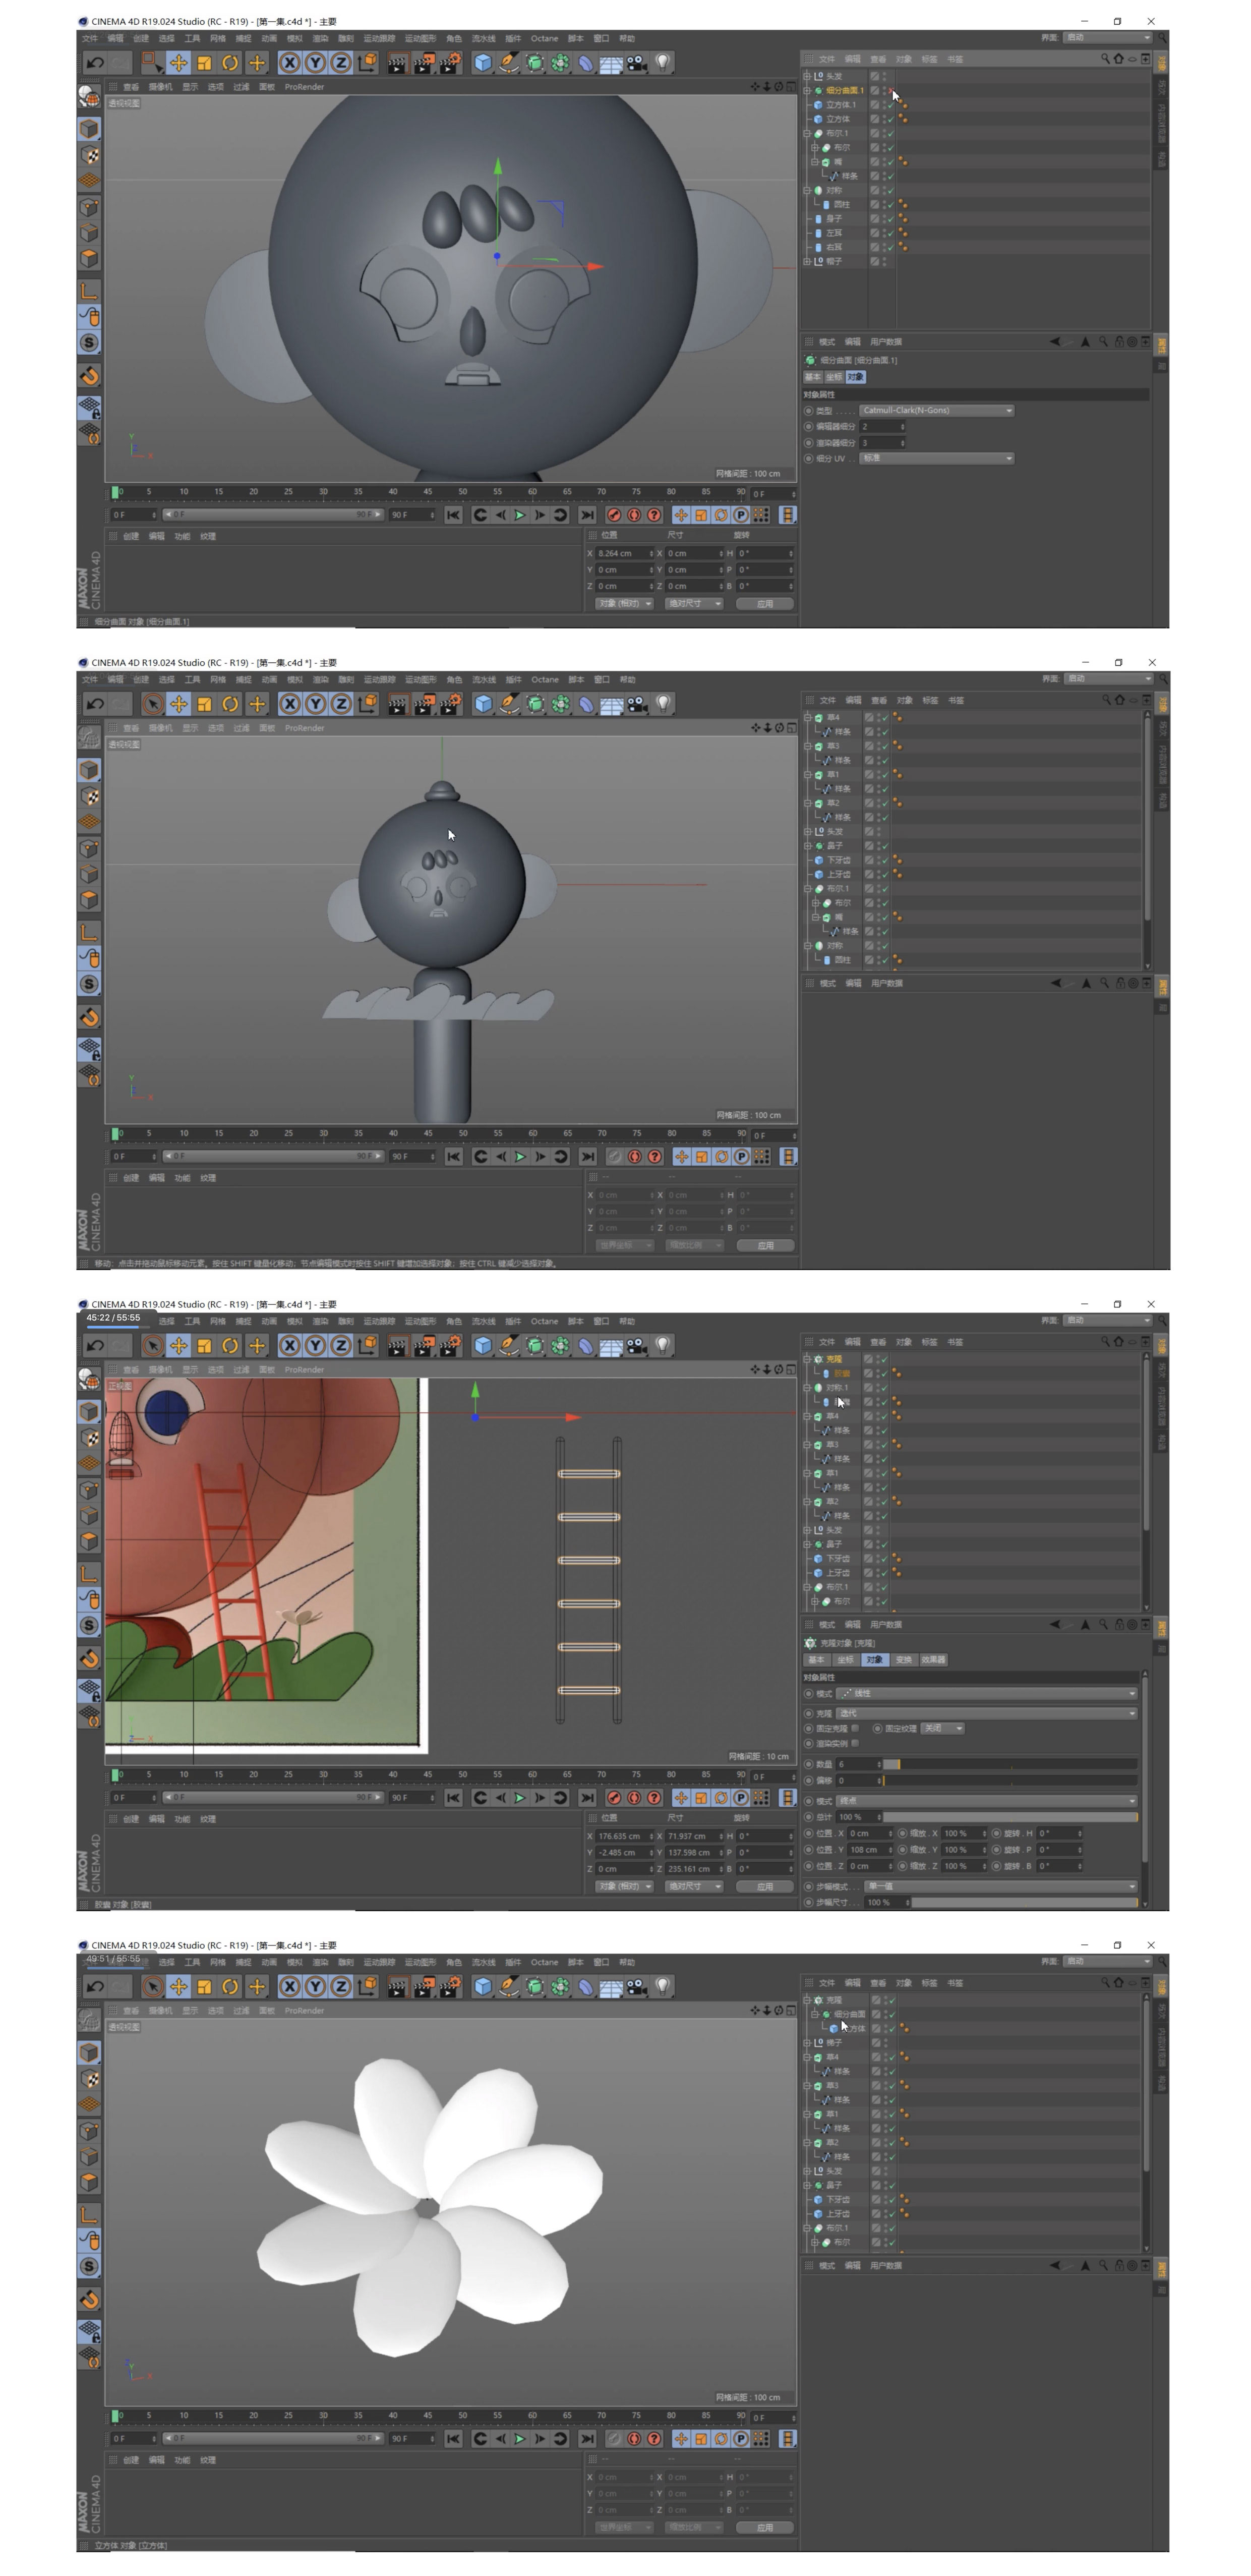
Task: Click Camera object icon in ladder window toolbar
Action: click(x=636, y=1346)
